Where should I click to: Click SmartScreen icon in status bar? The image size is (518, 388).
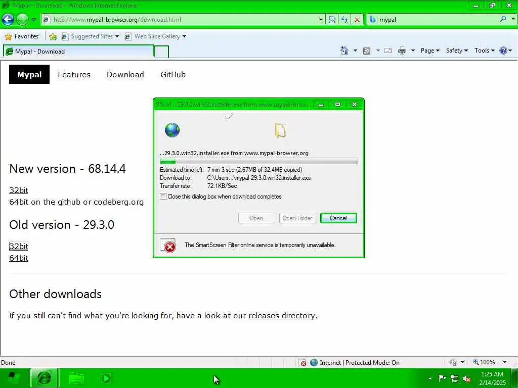pyautogui.click(x=301, y=363)
